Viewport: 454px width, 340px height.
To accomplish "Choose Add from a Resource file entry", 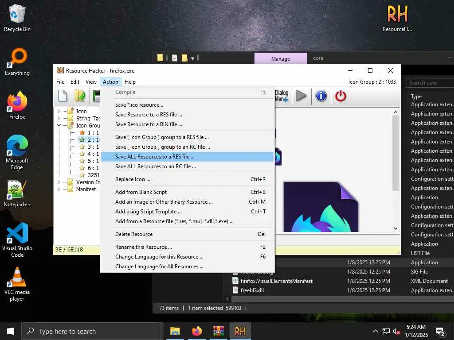I will [x=188, y=221].
